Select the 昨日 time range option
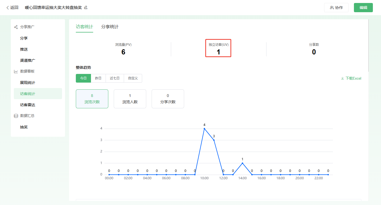Image resolution: width=381 pixels, height=205 pixels. (98, 78)
